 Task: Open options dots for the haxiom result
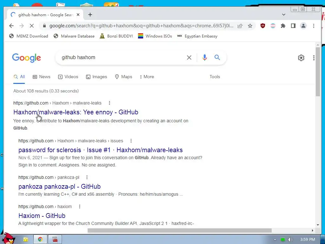point(79,207)
